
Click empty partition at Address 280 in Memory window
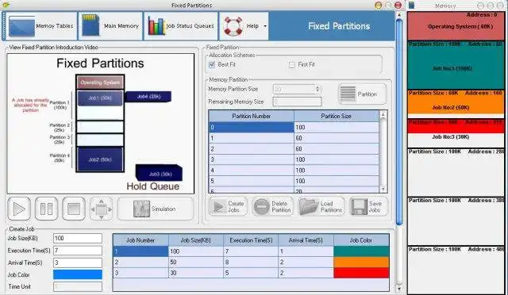[x=456, y=172]
